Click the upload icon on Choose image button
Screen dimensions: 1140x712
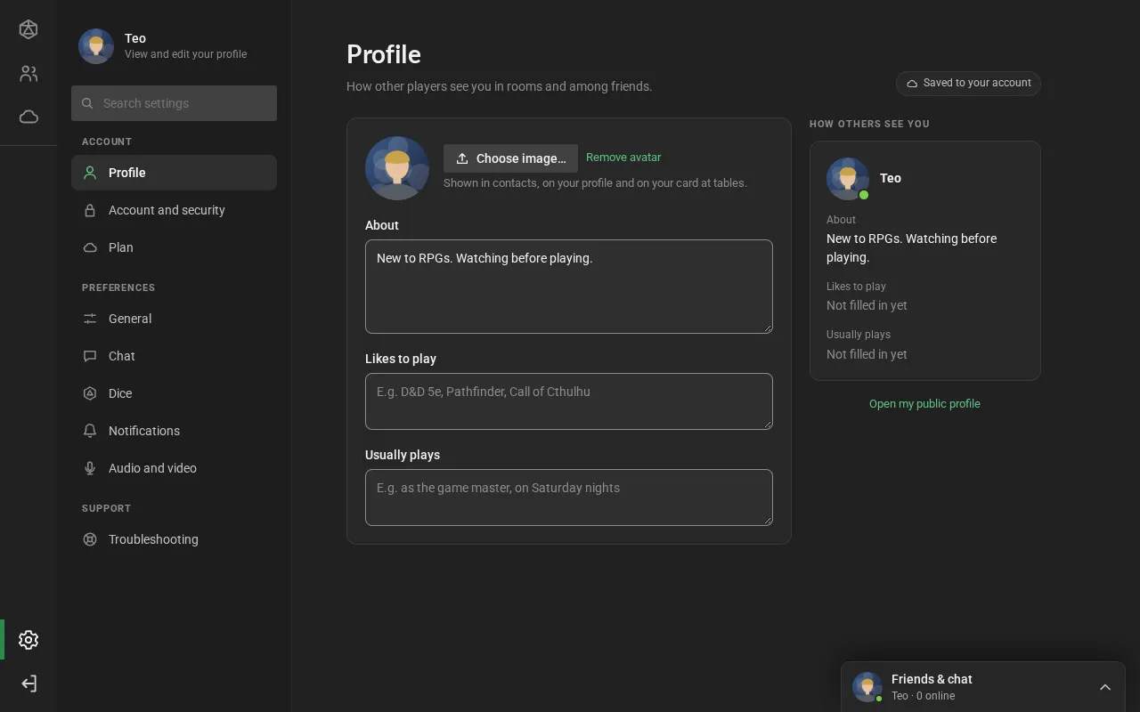point(462,158)
